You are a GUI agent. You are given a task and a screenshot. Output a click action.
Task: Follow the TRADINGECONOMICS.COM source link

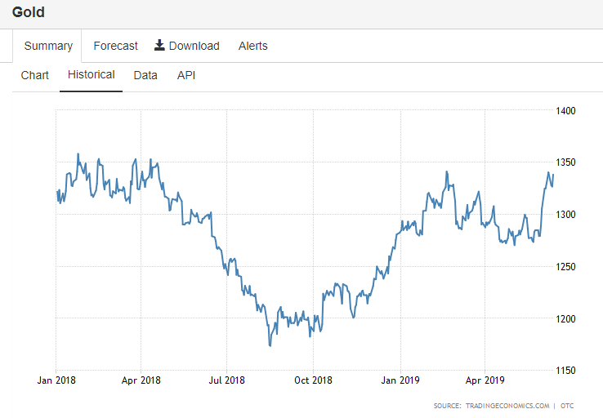(507, 406)
